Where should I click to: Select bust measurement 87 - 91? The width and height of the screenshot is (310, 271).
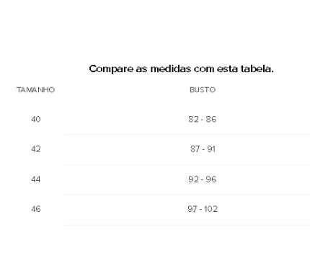click(203, 149)
